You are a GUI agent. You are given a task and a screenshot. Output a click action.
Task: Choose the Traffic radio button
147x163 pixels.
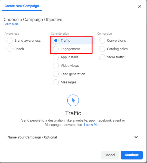56,41
